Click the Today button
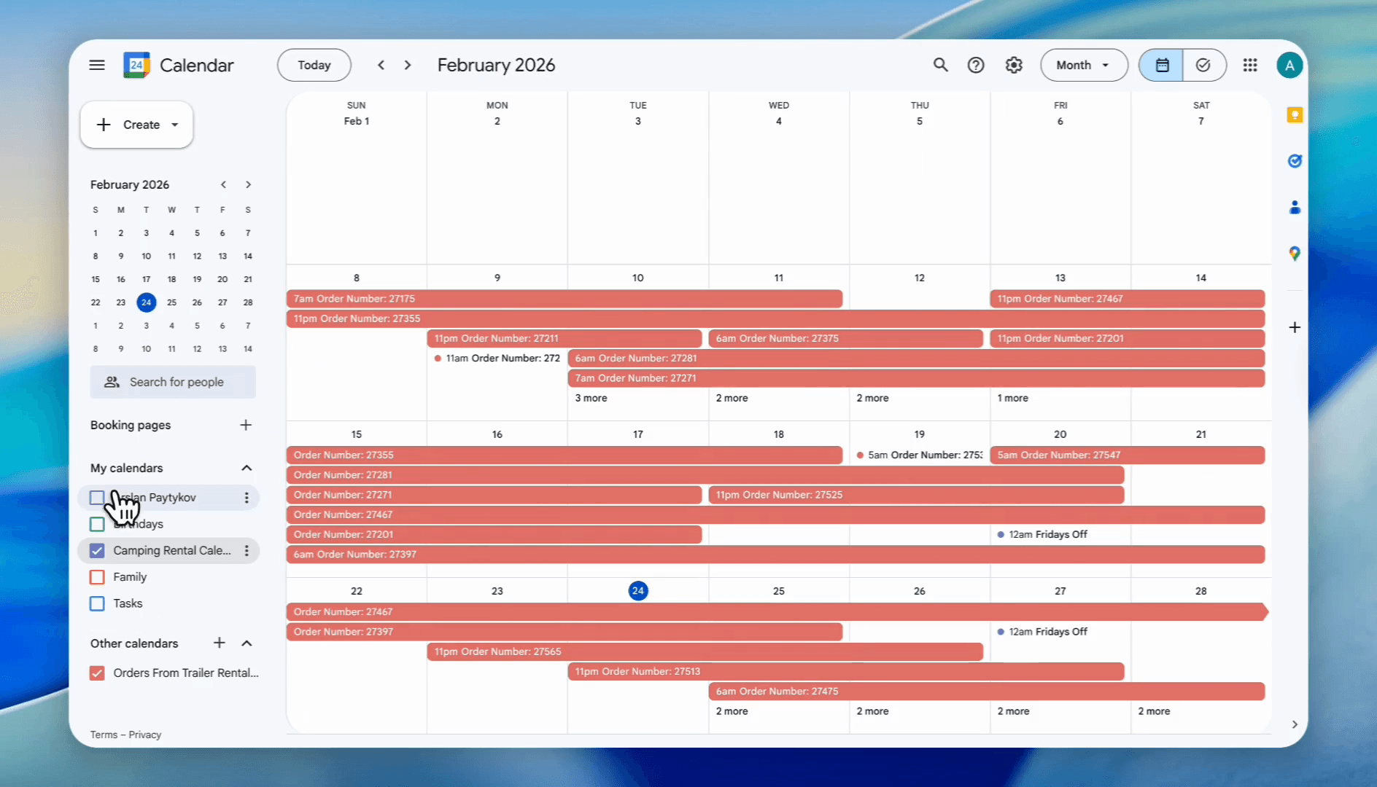Screen dimensions: 1377x787 pos(314,65)
